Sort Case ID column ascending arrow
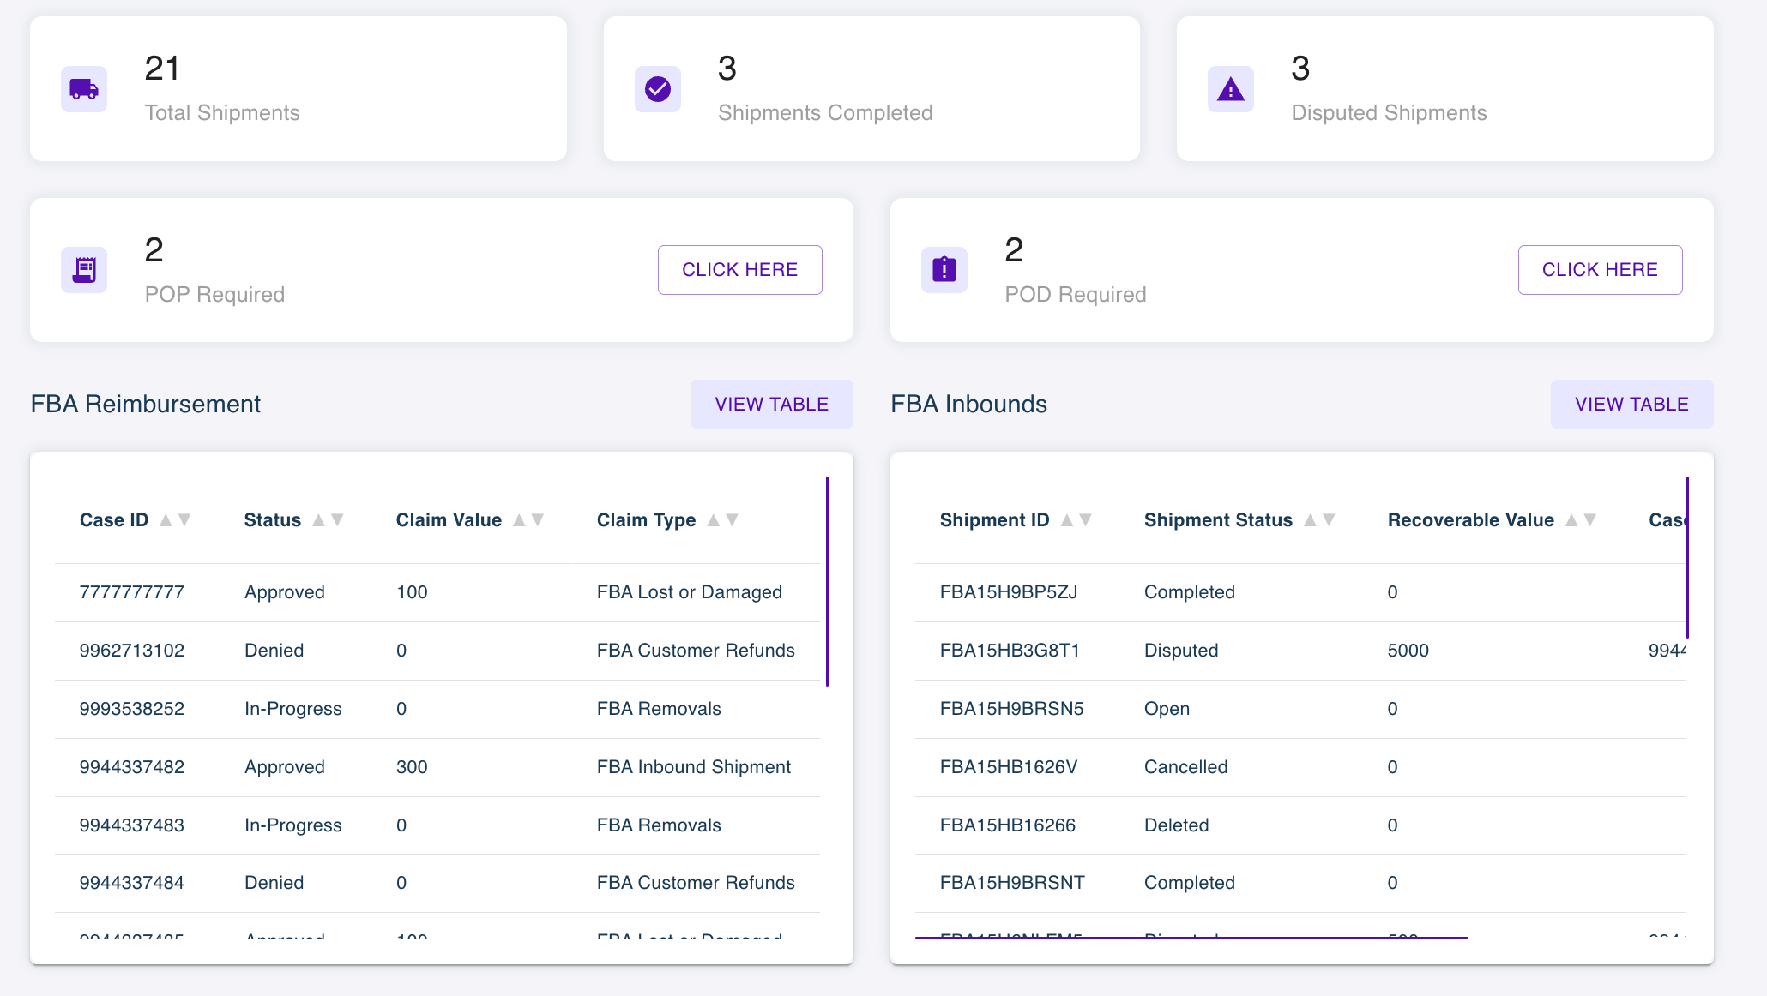Viewport: 1767px width, 996px height. point(166,520)
